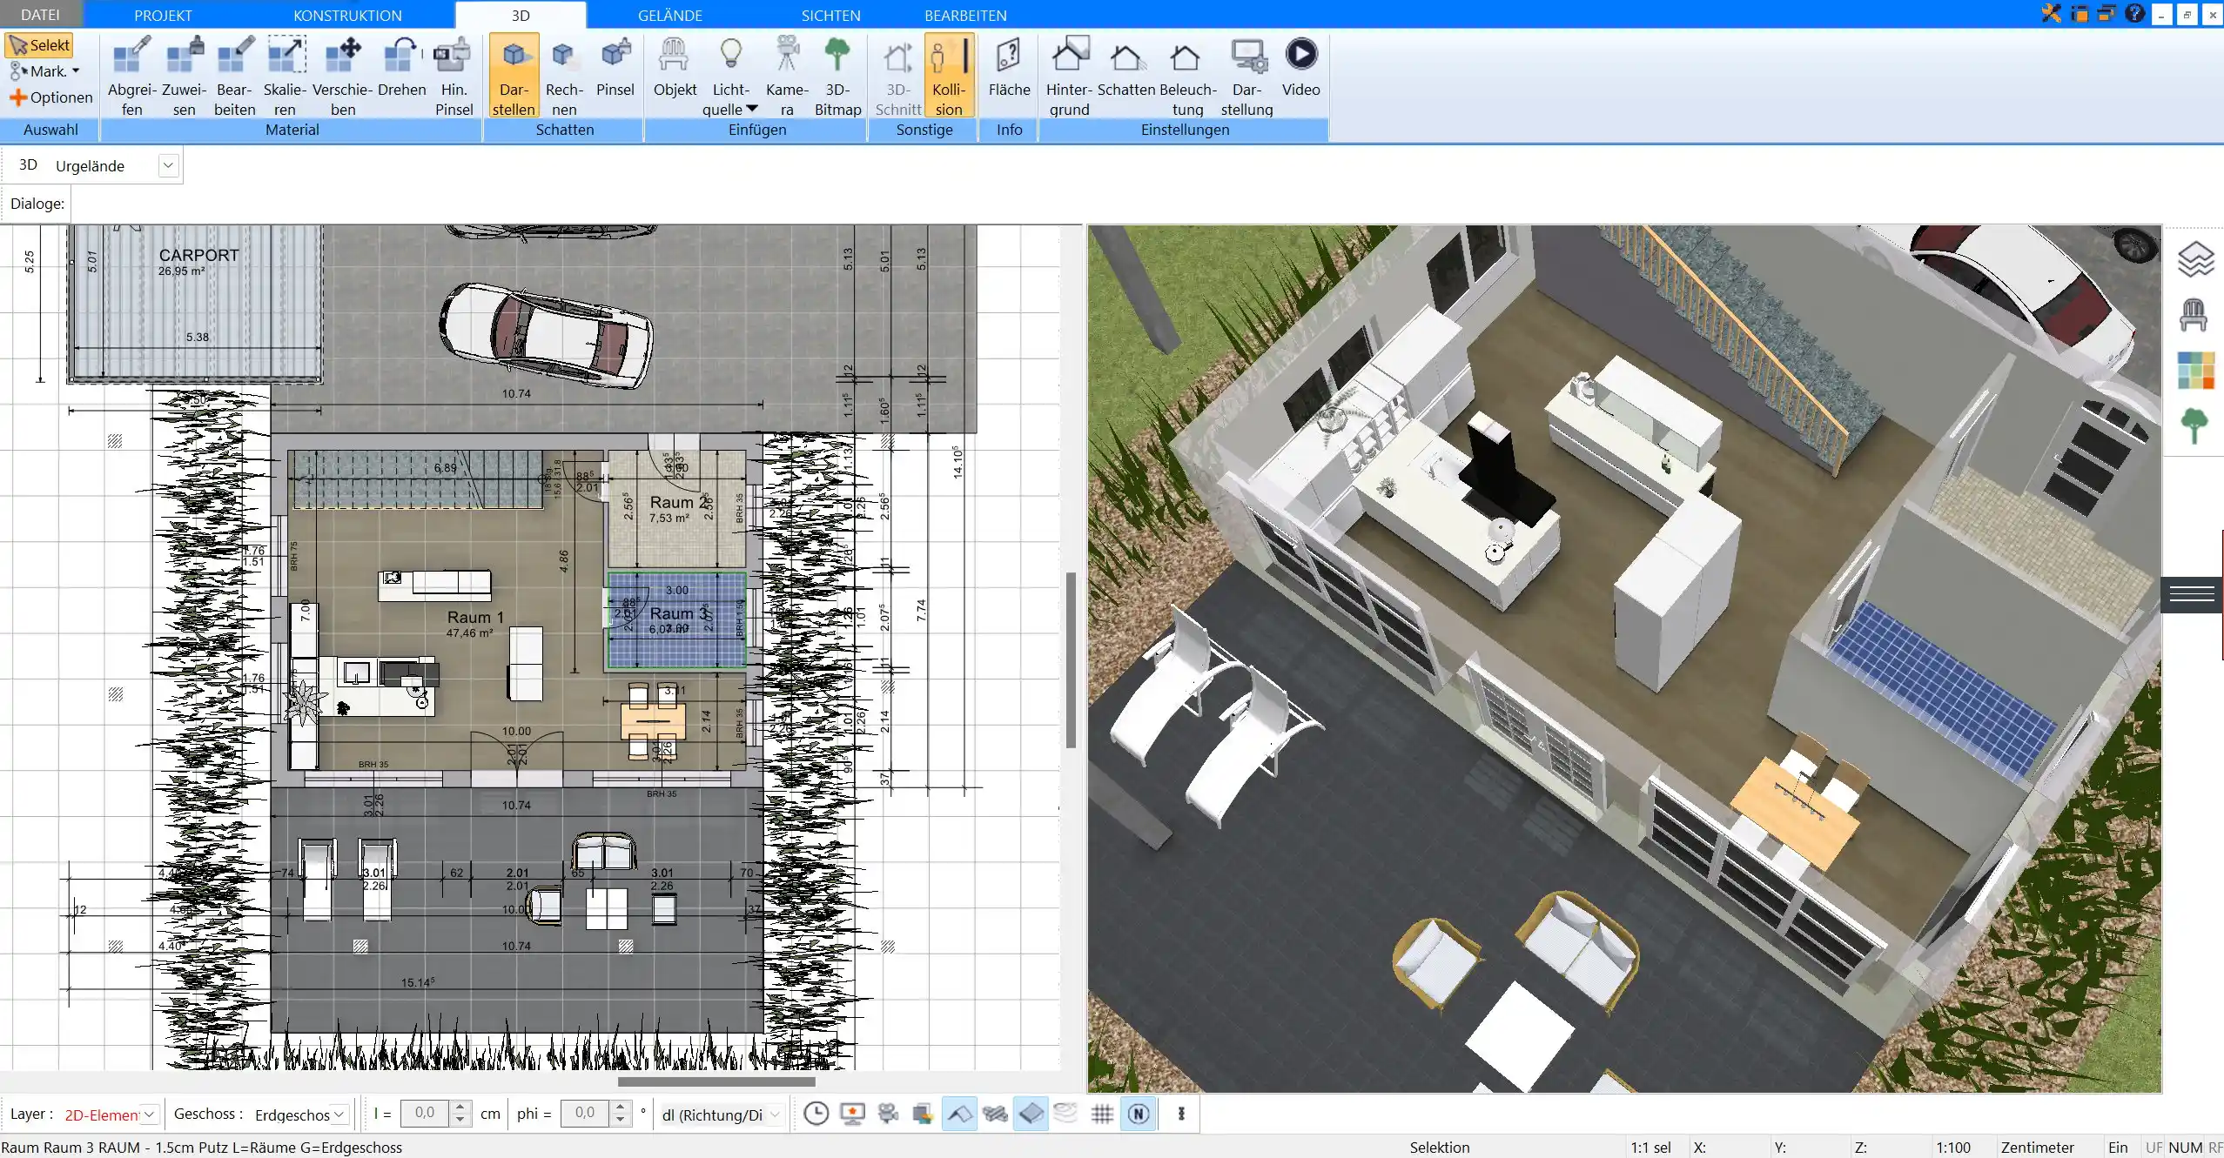Screen dimensions: 2224x1158
Task: Toggle Schatten Darstellen shadow display
Action: tap(514, 76)
